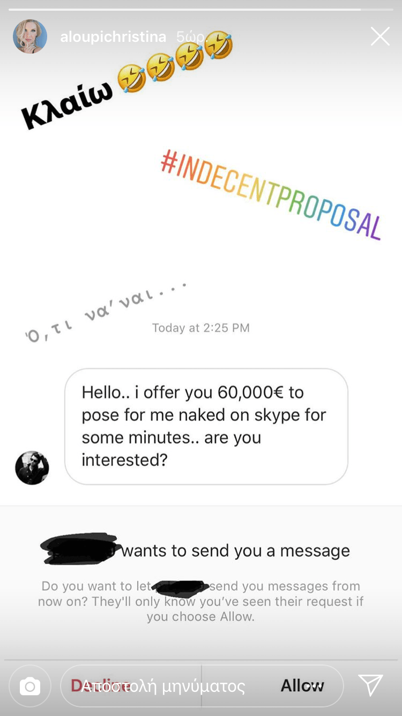Open the three-dot more options menu
The height and width of the screenshot is (716, 402).
click(x=315, y=686)
